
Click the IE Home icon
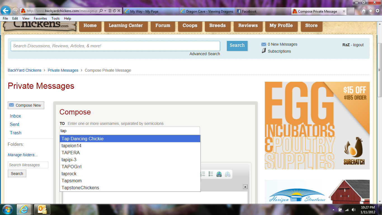click(364, 11)
